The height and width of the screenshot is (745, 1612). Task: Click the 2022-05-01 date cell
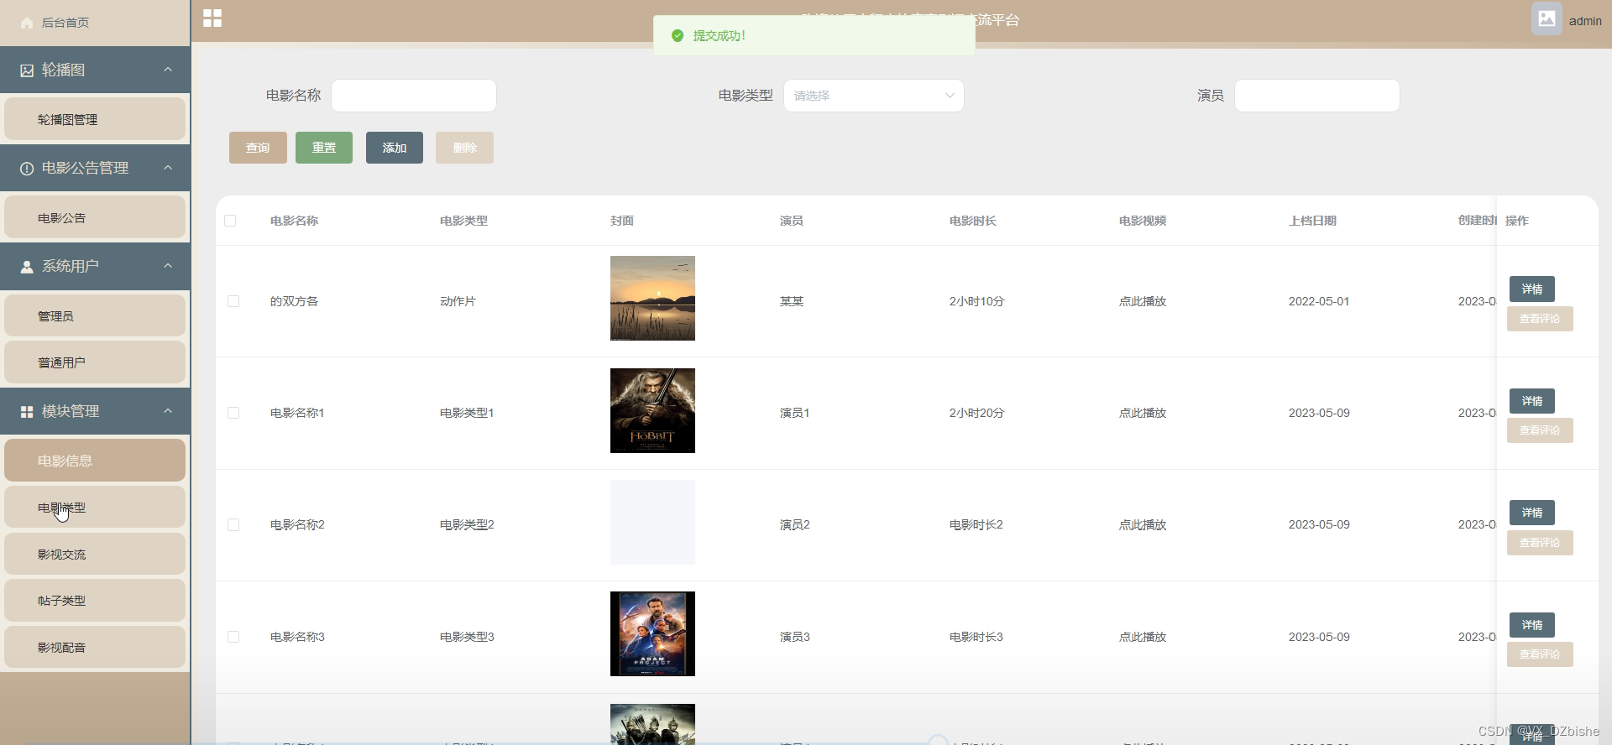[1319, 301]
